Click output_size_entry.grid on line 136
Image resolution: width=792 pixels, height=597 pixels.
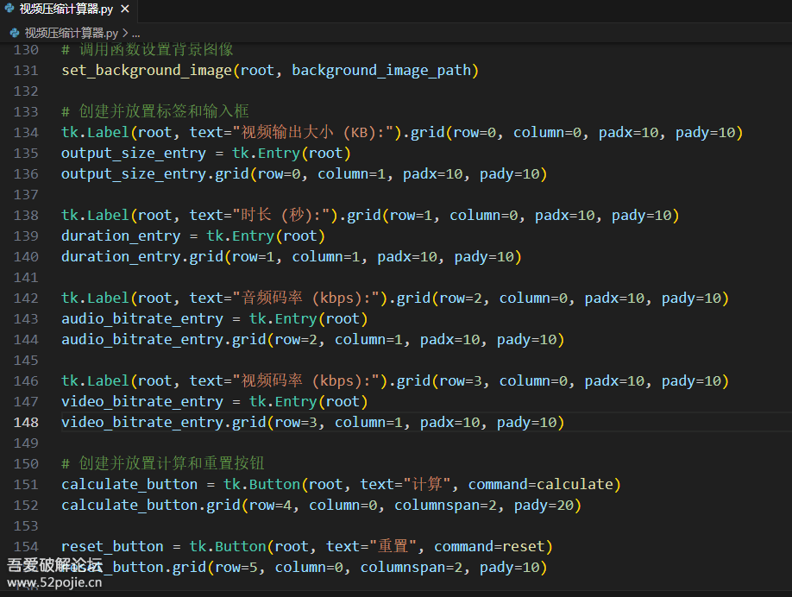pyautogui.click(x=155, y=174)
